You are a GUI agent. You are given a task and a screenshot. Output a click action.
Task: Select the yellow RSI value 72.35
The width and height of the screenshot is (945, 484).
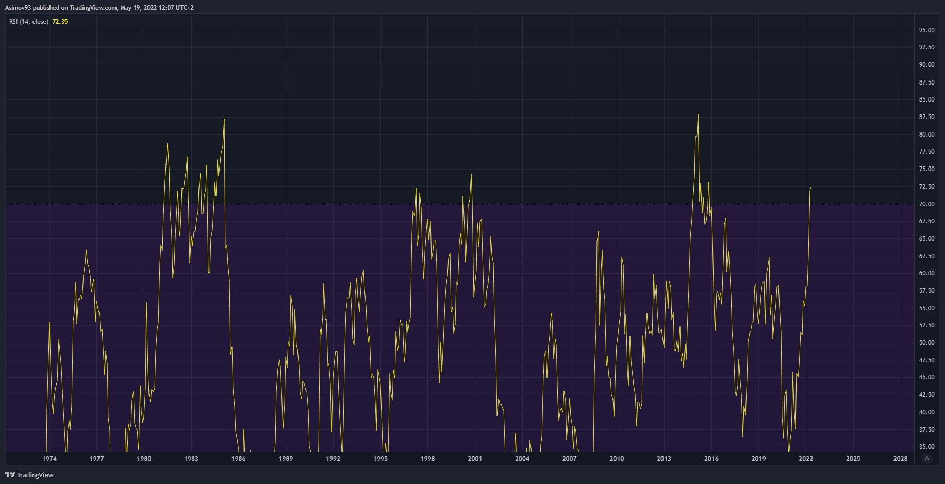pos(60,22)
